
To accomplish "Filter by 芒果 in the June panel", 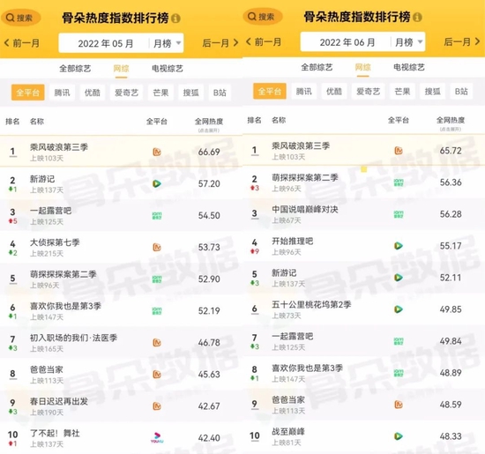I will tap(402, 91).
